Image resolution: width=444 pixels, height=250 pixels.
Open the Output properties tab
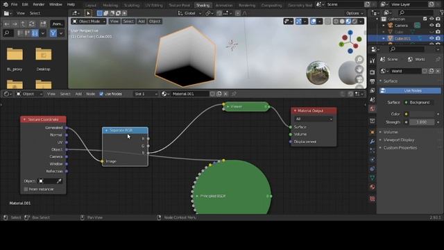click(373, 81)
